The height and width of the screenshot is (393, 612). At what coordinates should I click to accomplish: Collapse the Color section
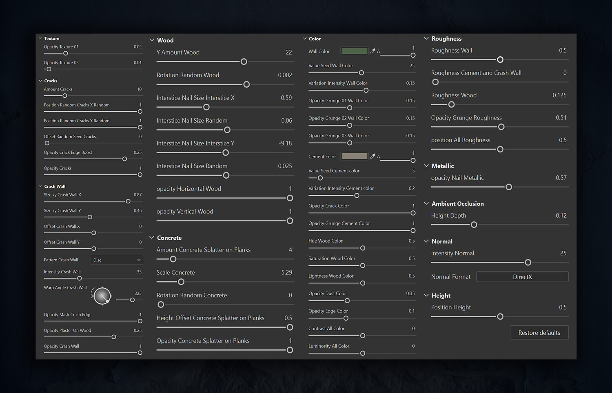(x=305, y=39)
